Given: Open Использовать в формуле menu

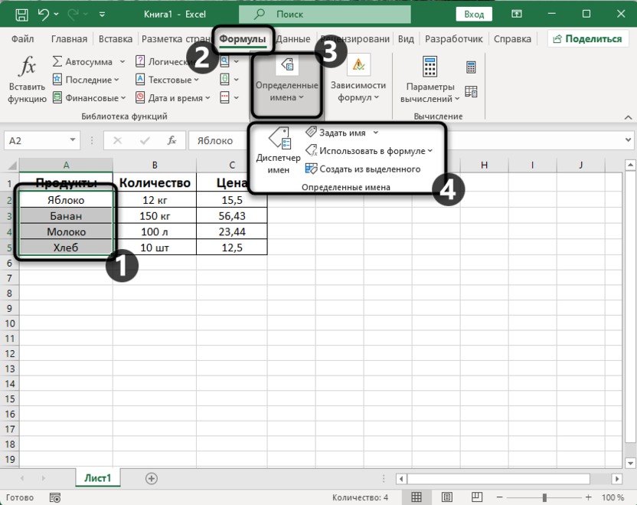Looking at the screenshot, I should tap(369, 151).
